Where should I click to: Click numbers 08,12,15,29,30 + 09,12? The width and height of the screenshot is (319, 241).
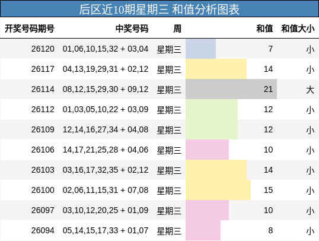point(106,89)
